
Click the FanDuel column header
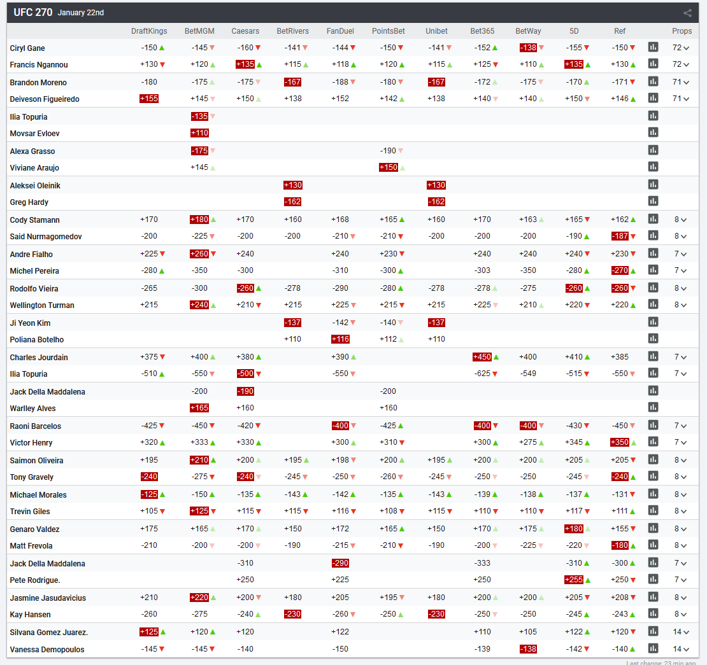coord(340,31)
